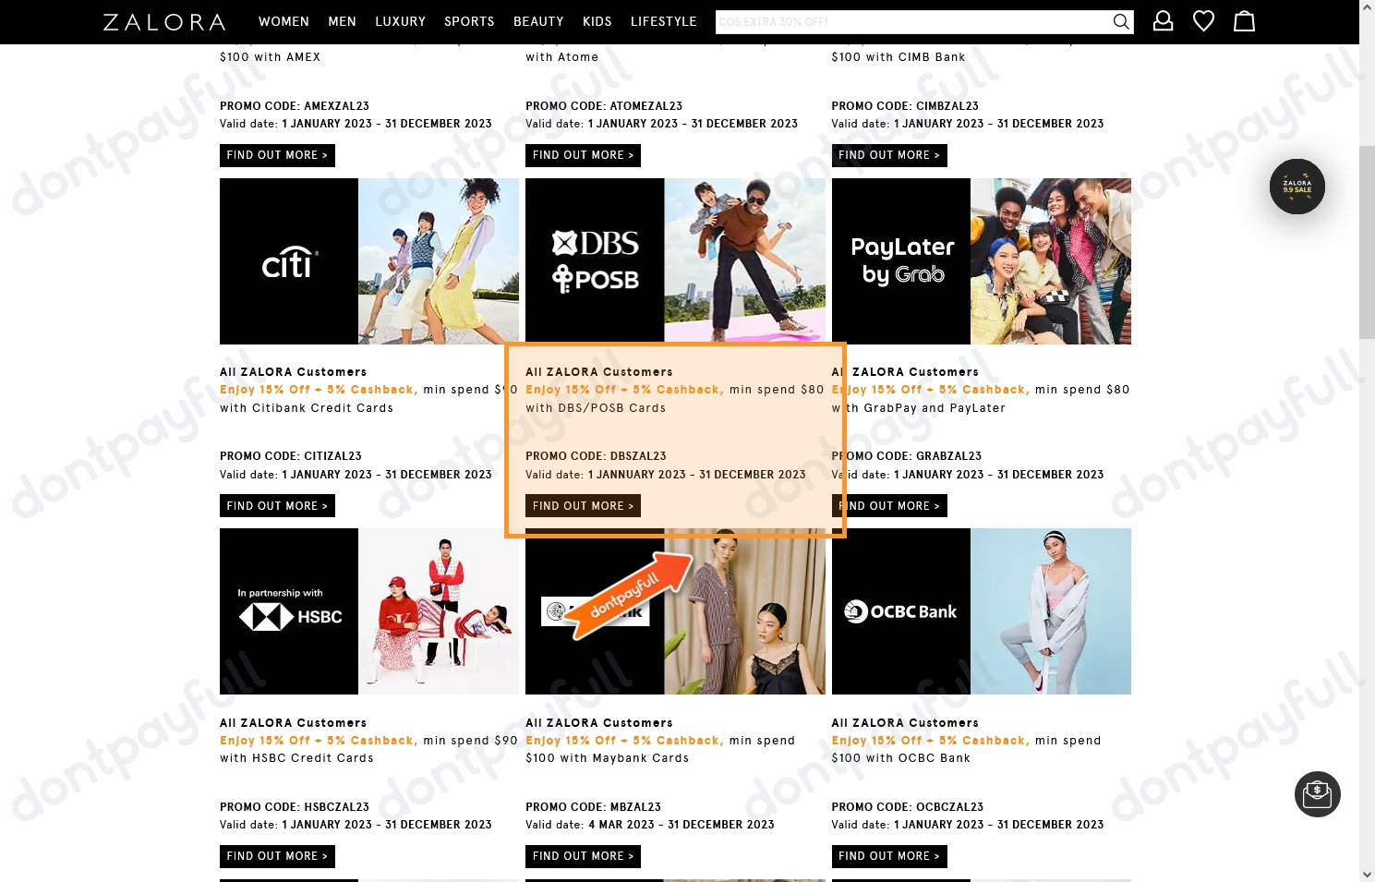1375x882 pixels.
Task: Open the LIFESTYLE menu
Action: coord(663,21)
